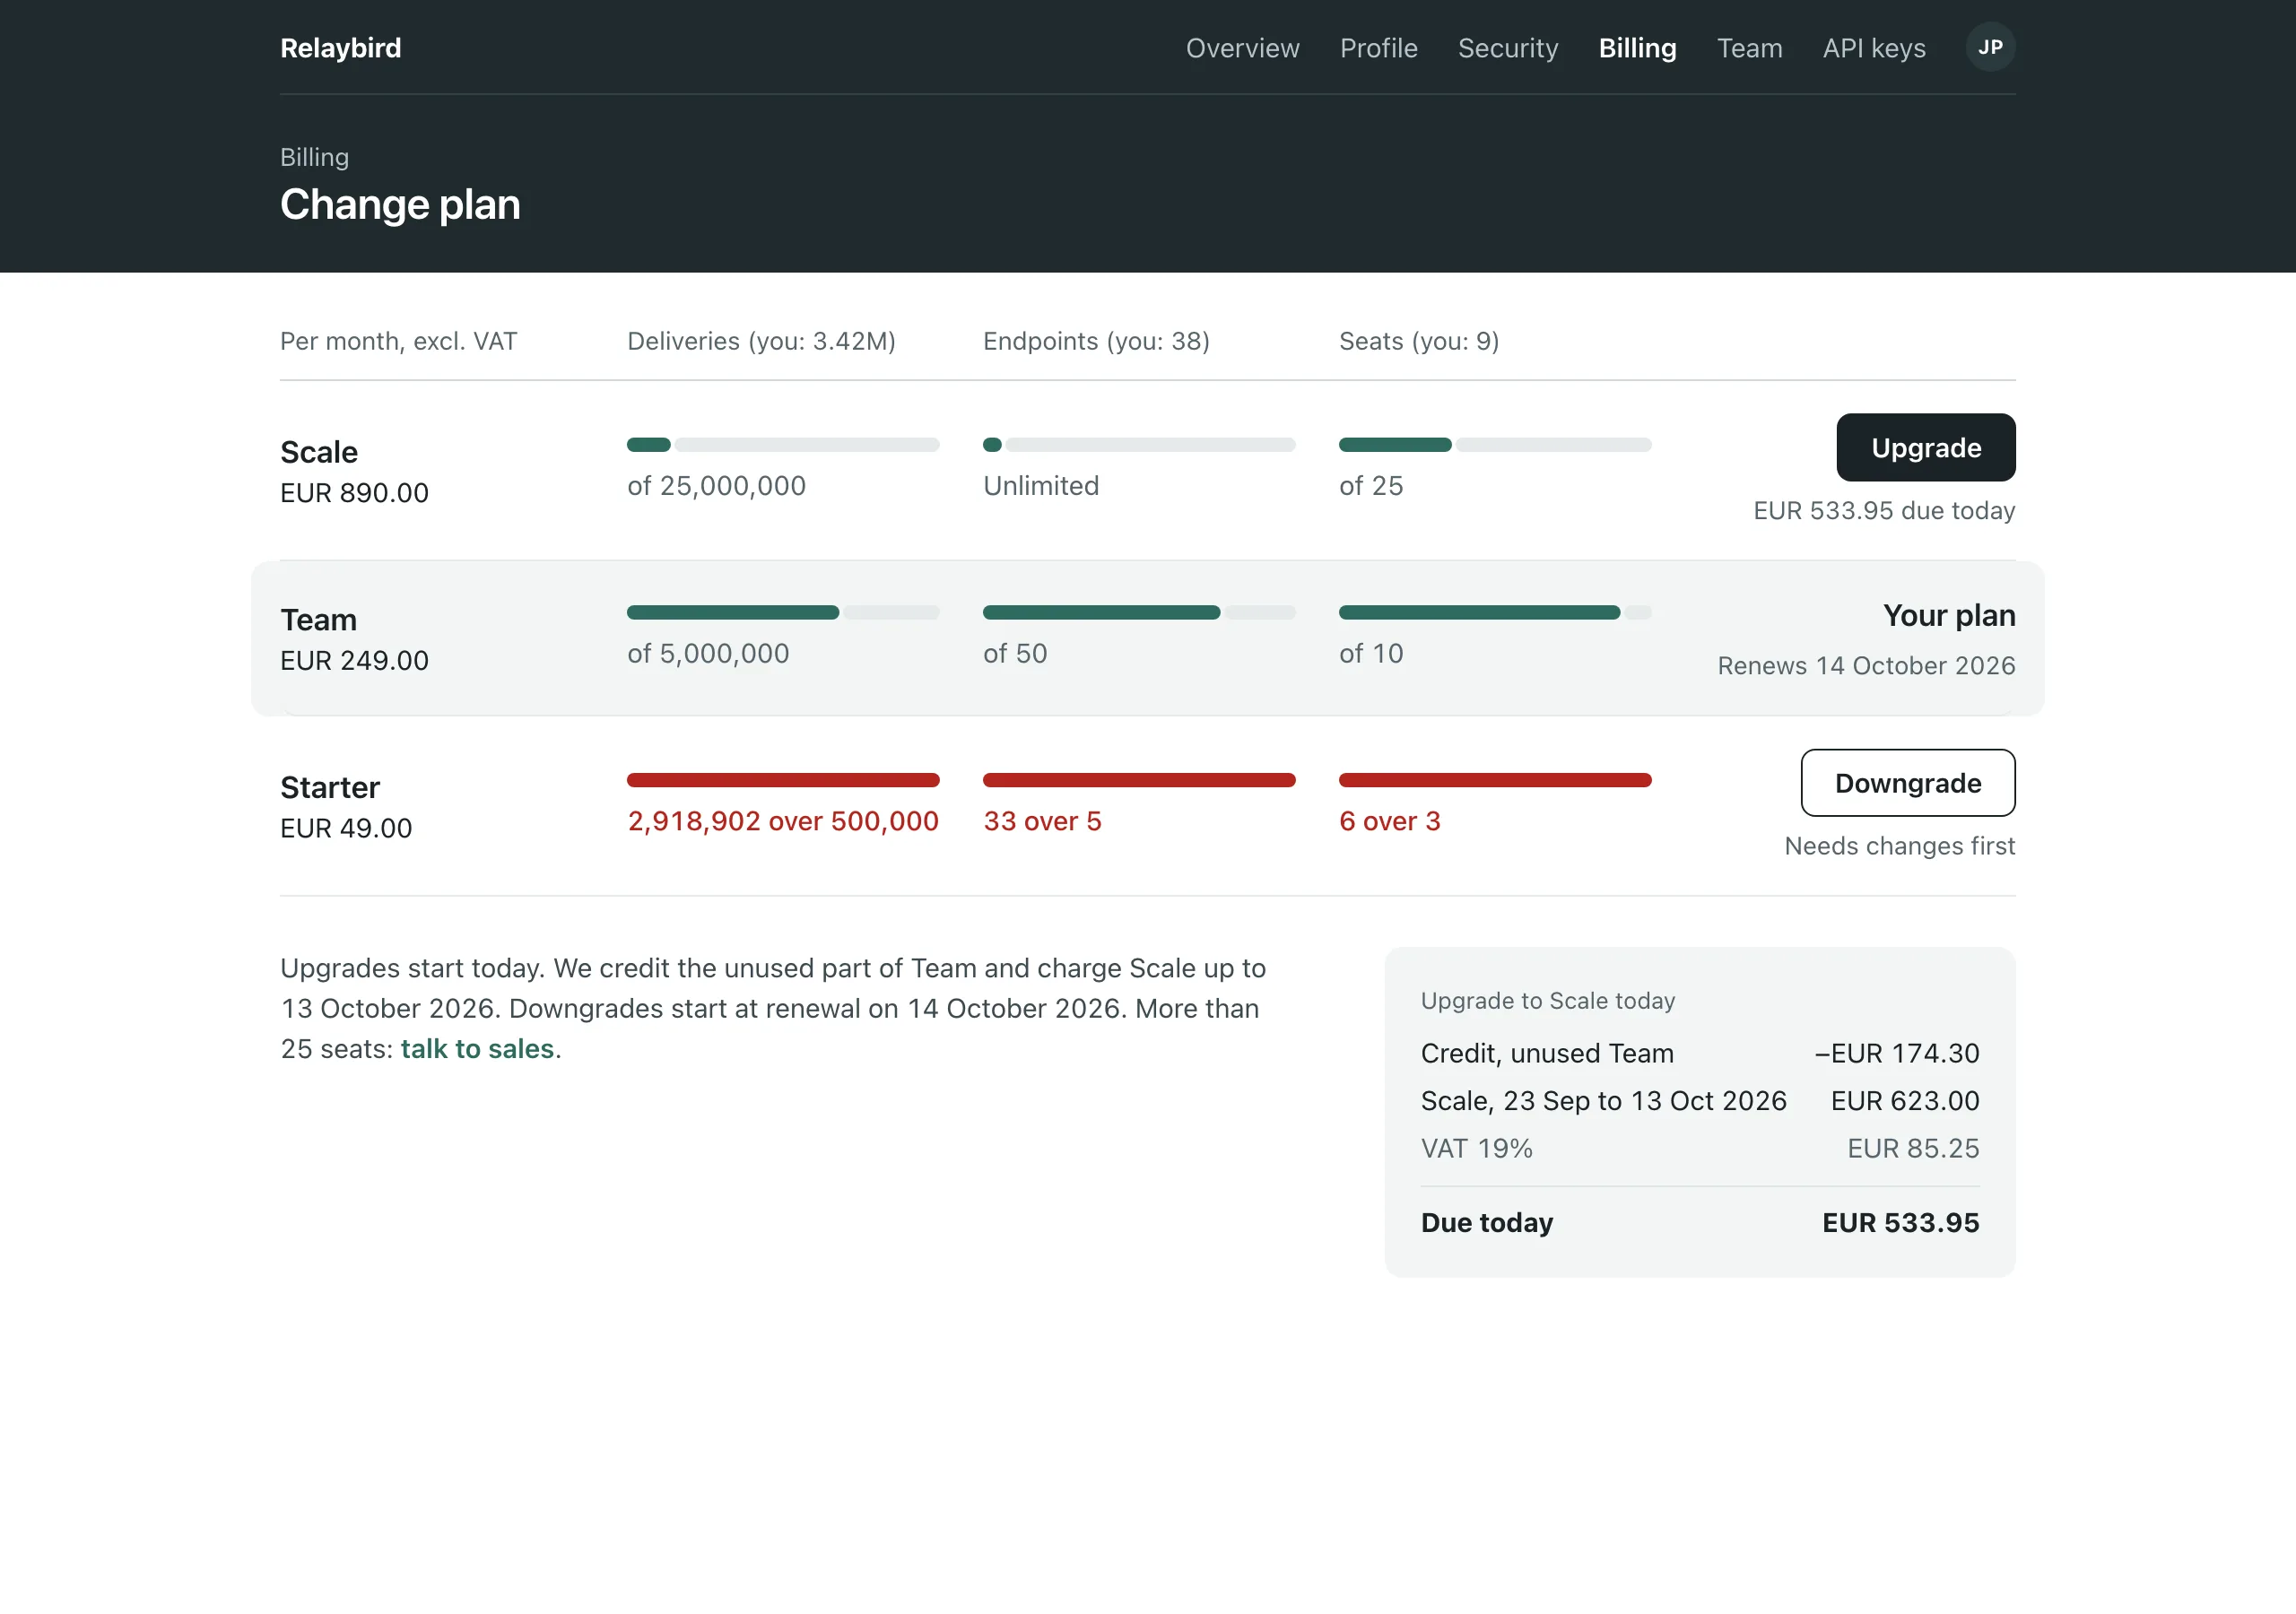The image size is (2296, 1614).
Task: Click the –EUR 174.30 credit amount
Action: point(1897,1053)
